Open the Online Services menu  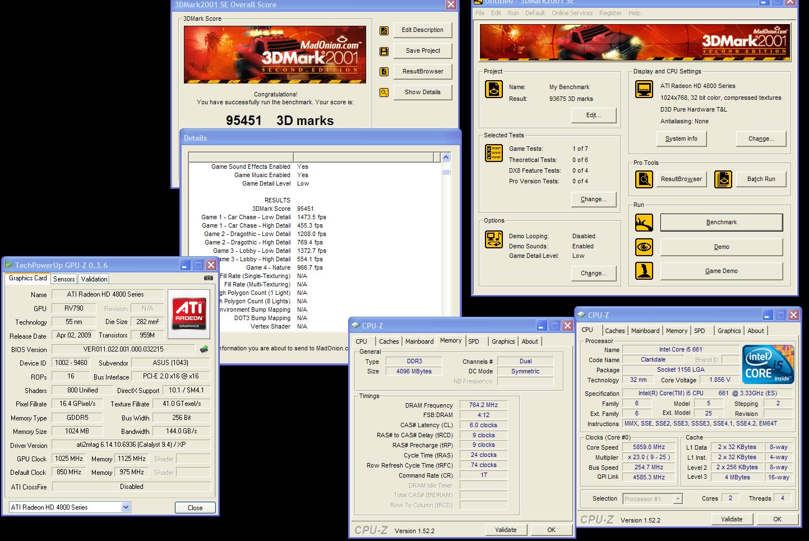point(572,13)
